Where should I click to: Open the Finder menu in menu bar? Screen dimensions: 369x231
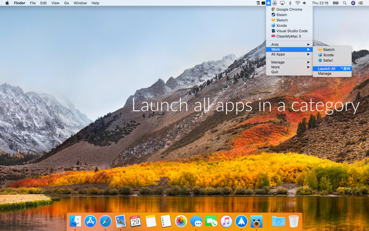pyautogui.click(x=19, y=3)
